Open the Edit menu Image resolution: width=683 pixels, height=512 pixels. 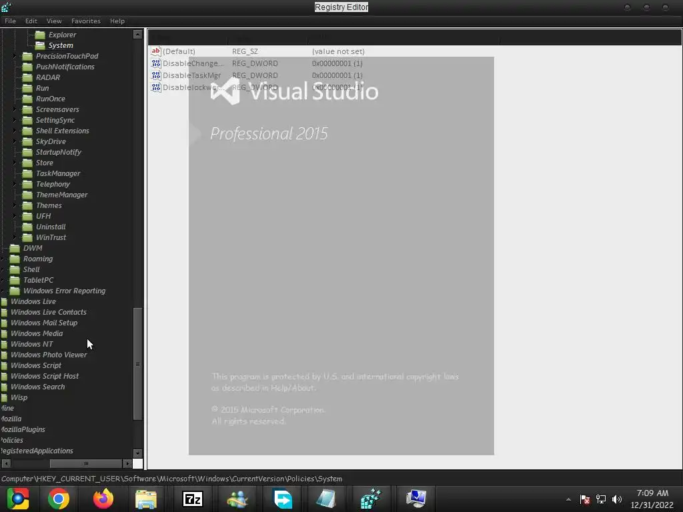pos(31,21)
